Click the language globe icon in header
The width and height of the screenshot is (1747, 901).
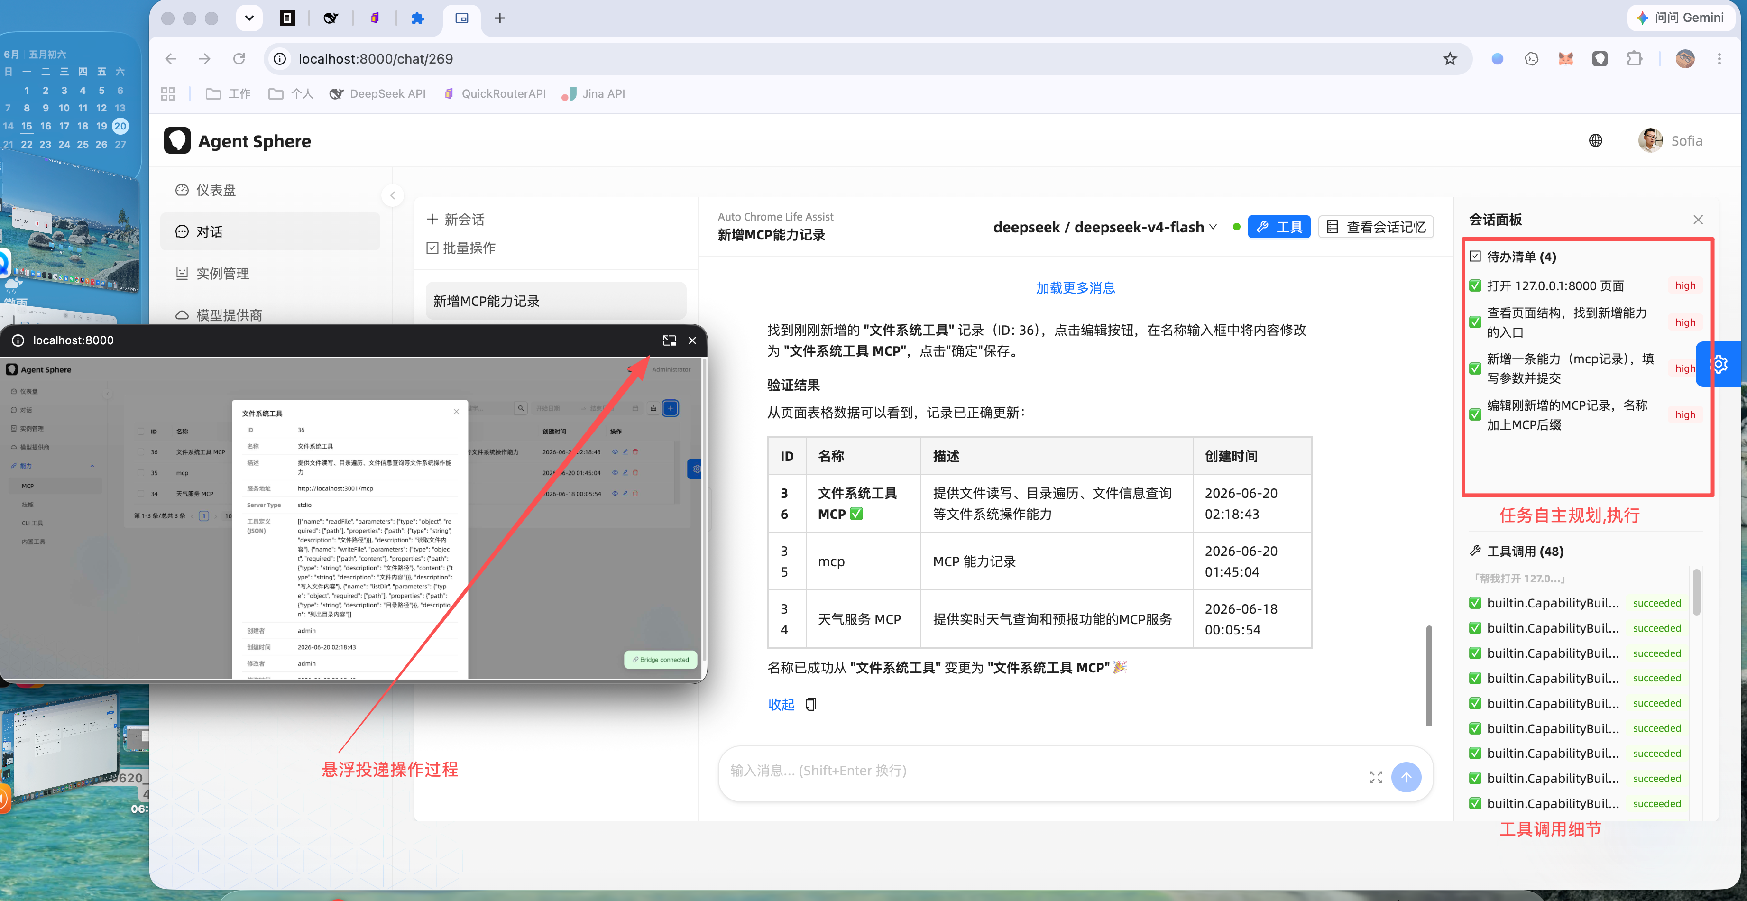pyautogui.click(x=1595, y=140)
